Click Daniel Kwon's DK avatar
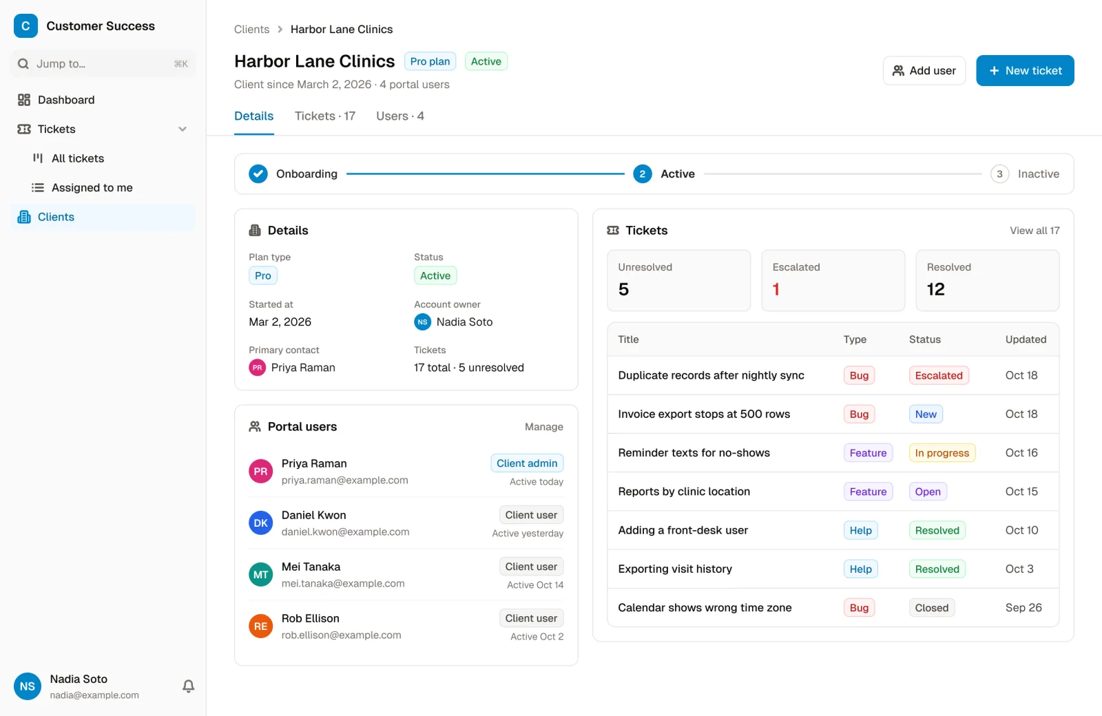1102x716 pixels. click(260, 523)
